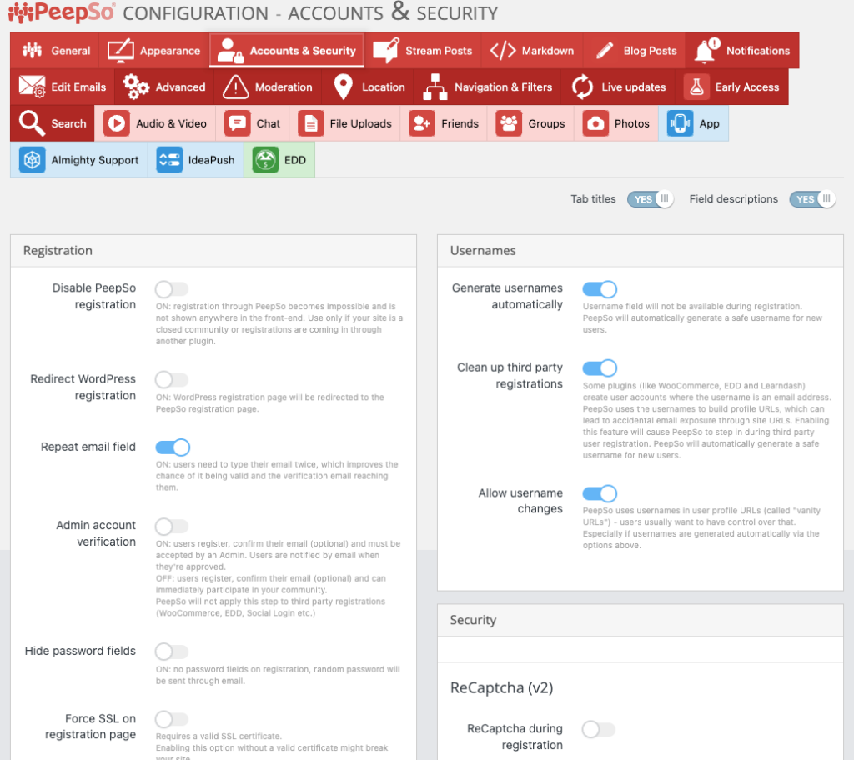Open the Groups tab label
The width and height of the screenshot is (854, 760).
tap(546, 123)
